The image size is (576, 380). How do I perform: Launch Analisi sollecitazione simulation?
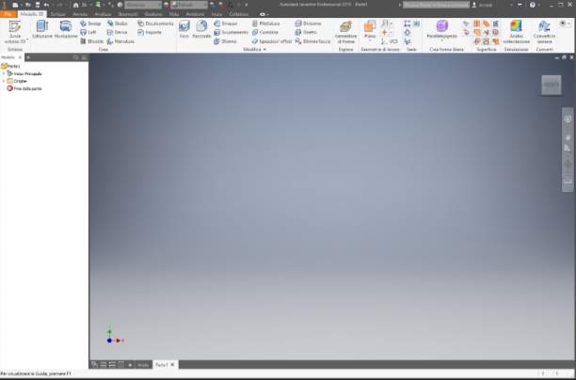(x=516, y=32)
